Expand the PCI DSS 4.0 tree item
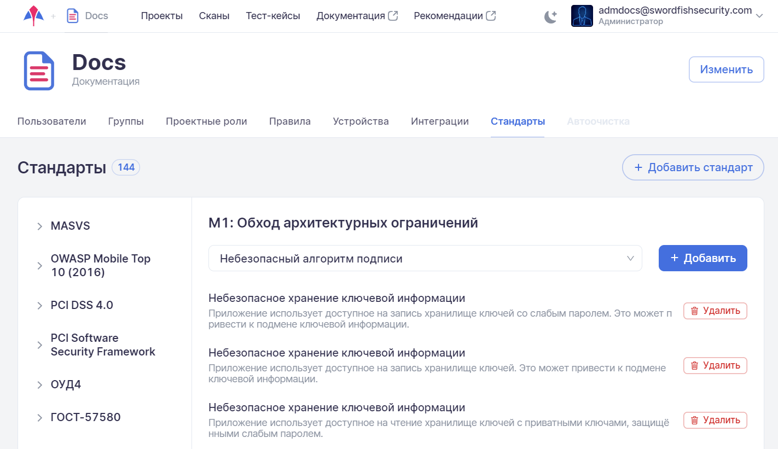This screenshot has height=449, width=778. tap(40, 306)
